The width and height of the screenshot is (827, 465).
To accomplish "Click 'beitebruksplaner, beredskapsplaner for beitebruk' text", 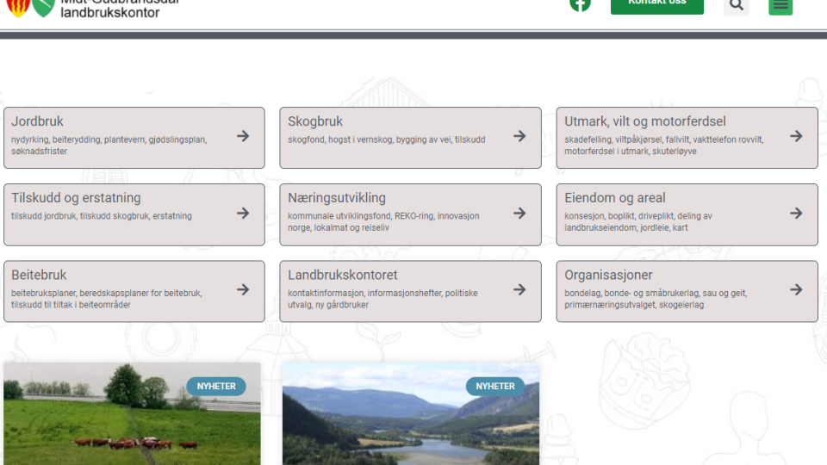I will tap(107, 299).
